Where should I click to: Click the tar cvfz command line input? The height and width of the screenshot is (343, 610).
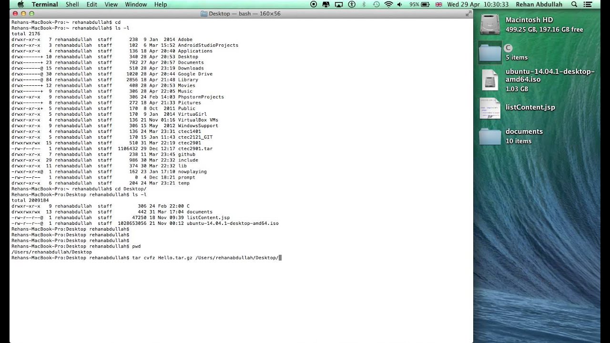(146, 258)
